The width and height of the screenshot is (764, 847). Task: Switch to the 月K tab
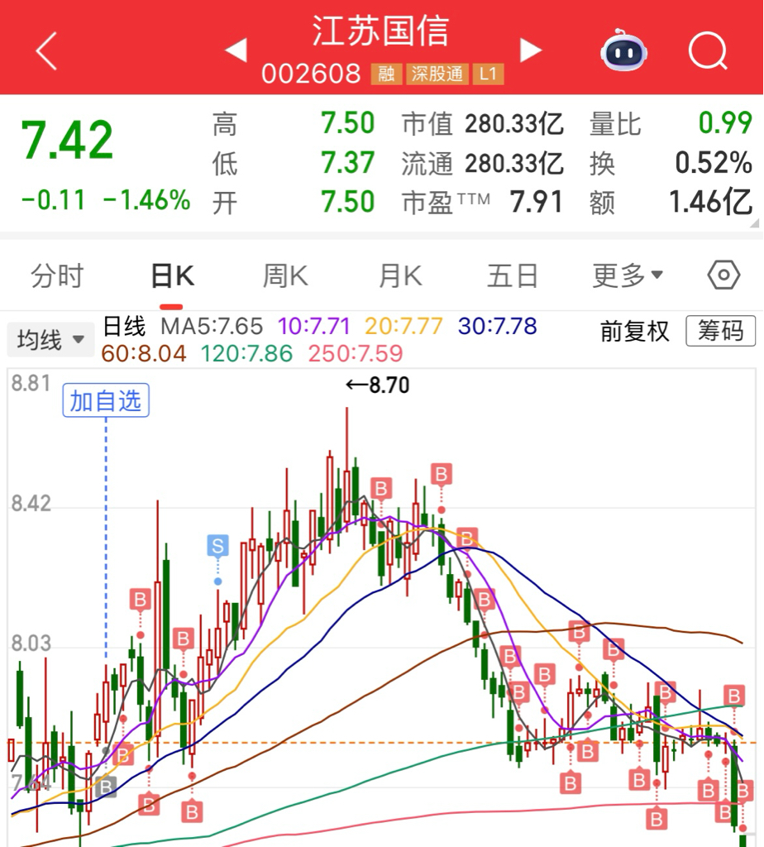pos(399,276)
